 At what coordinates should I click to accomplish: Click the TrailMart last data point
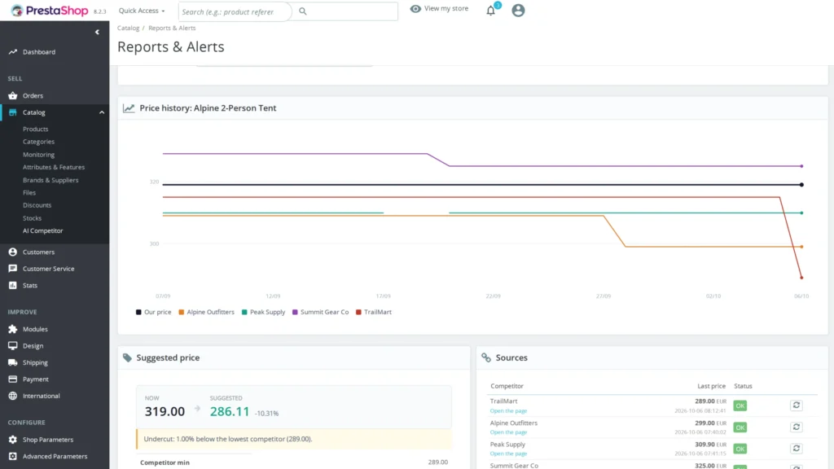tap(801, 278)
